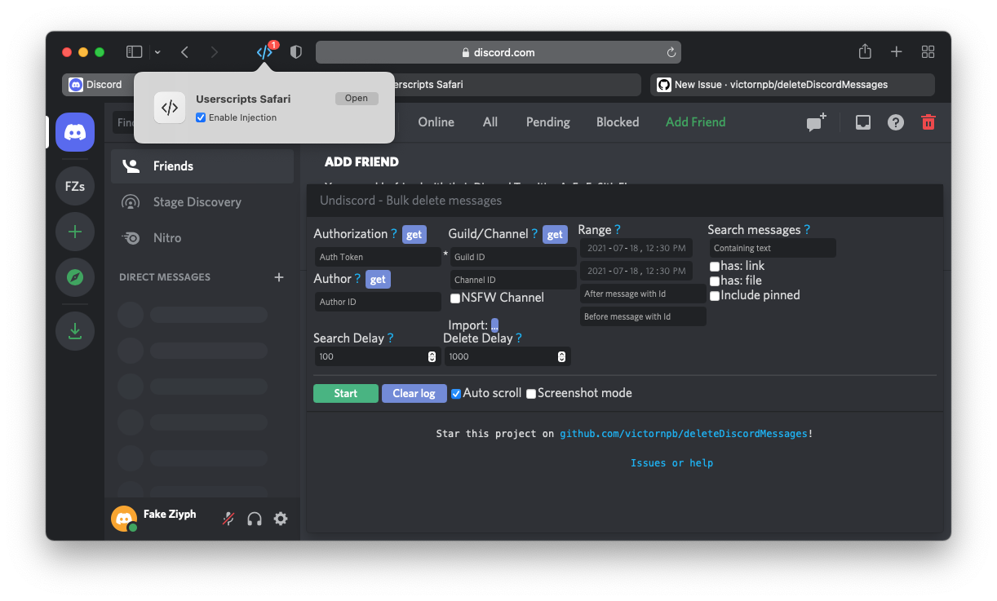997x601 pixels.
Task: Check the Include pinned option
Action: pos(715,295)
